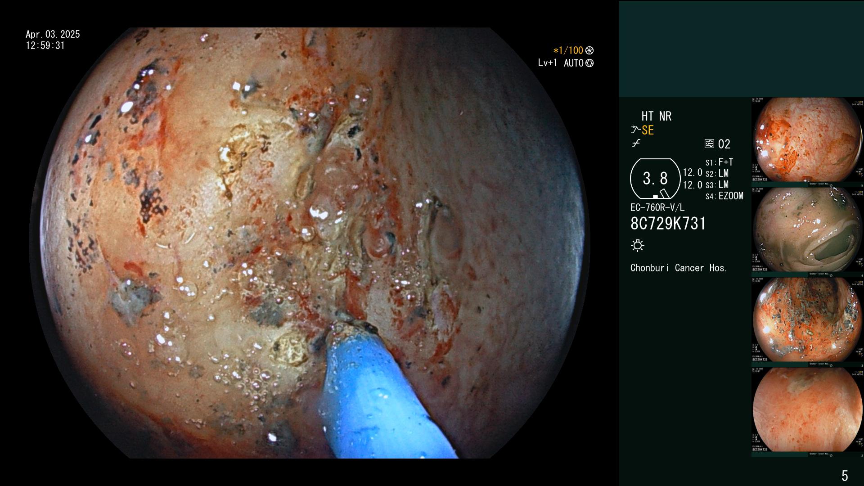Viewport: 864px width, 486px height.
Task: Click the S3: LM switch assignment
Action: coord(717,185)
